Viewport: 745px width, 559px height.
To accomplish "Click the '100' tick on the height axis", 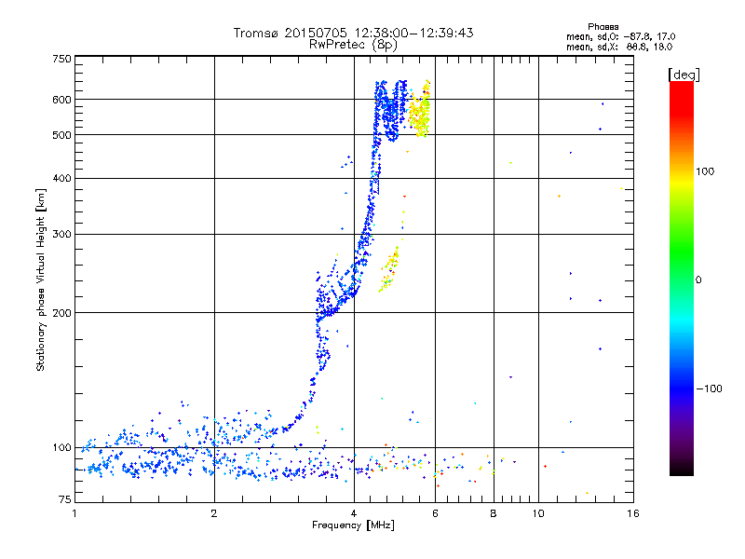I will point(61,448).
